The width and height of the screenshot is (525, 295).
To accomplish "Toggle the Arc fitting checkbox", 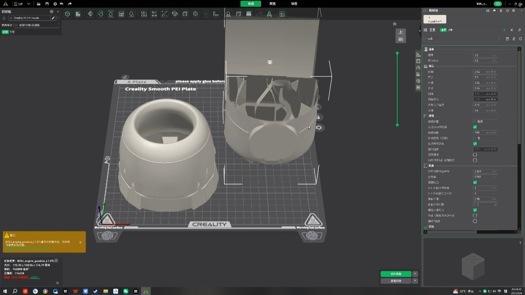I will tap(475, 182).
